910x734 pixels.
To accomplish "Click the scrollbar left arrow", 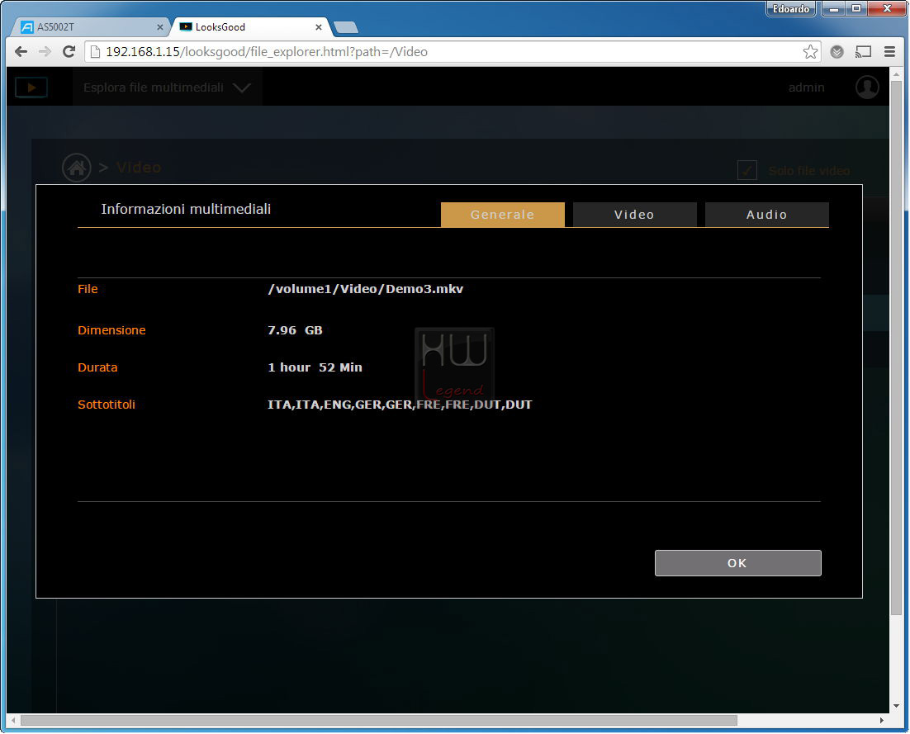I will coord(12,721).
